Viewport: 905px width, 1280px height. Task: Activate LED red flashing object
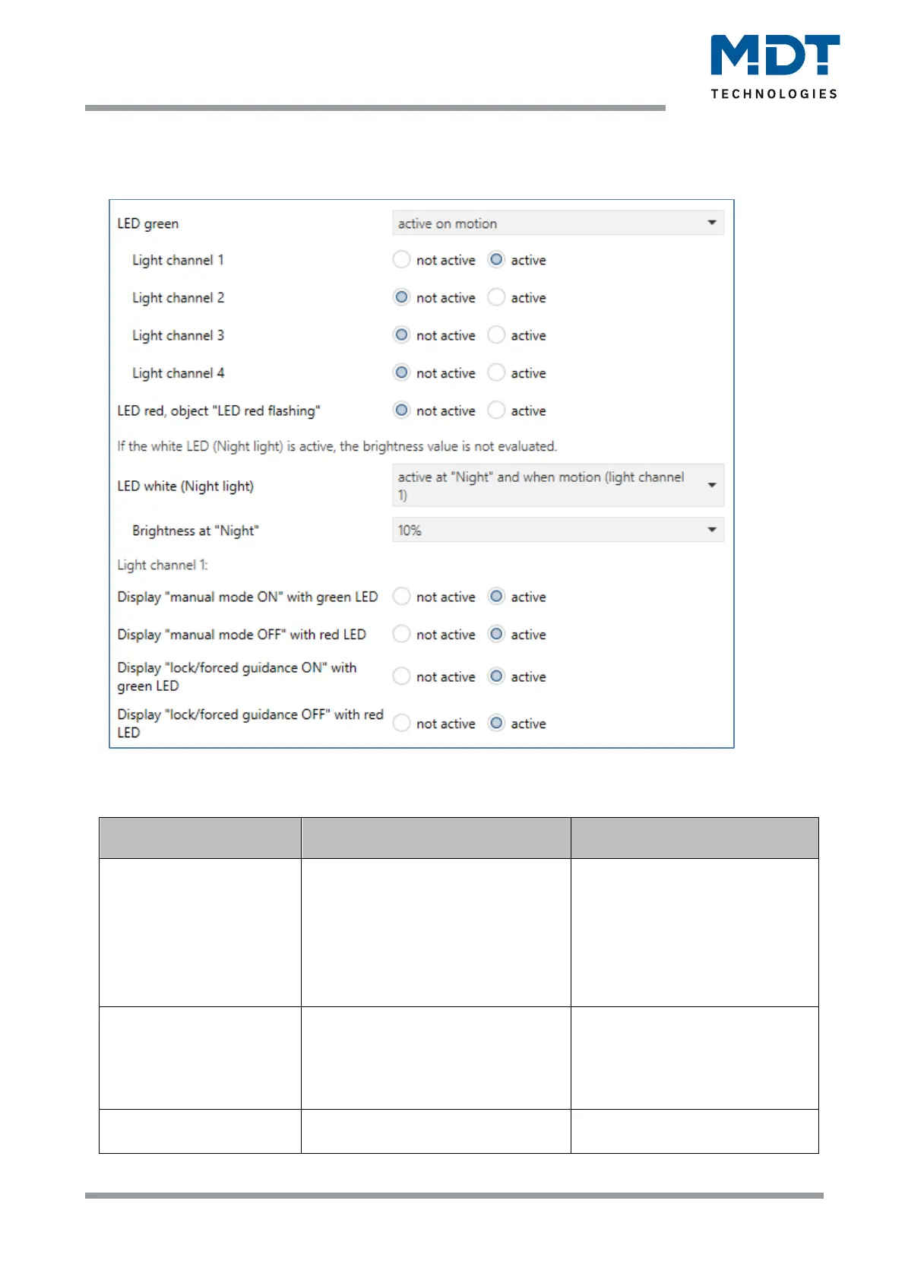point(496,410)
